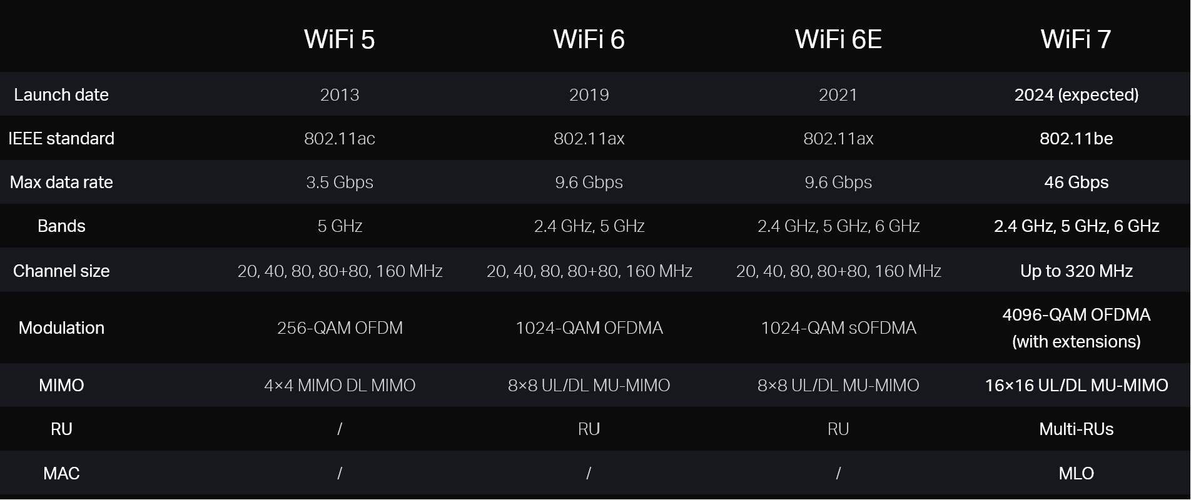Click the Modulation row label
The width and height of the screenshot is (1191, 500).
[61, 328]
